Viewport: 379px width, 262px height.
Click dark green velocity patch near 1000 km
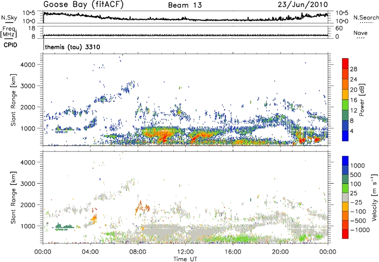(65, 227)
